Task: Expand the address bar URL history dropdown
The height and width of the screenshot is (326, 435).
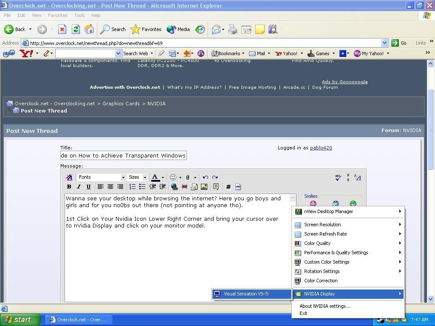Action: [384, 43]
